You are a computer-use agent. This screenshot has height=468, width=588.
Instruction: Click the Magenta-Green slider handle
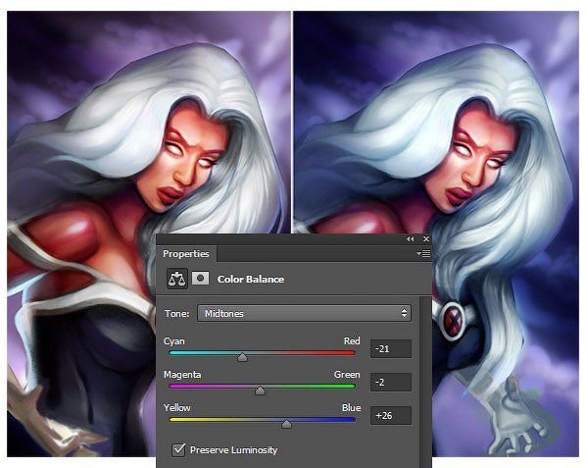[260, 391]
